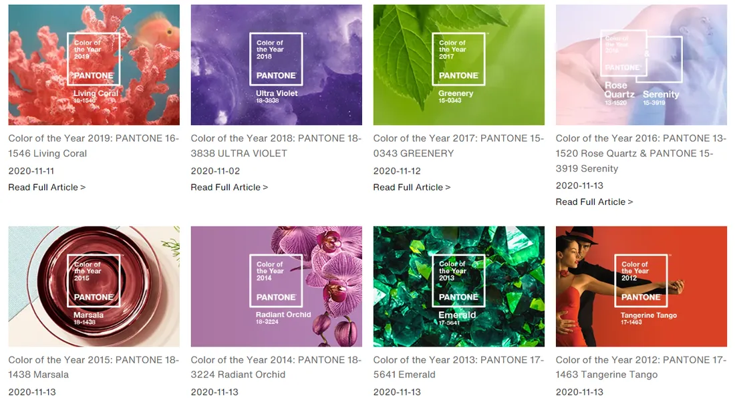
Task: Open title link Color of the Year 2018
Action: pyautogui.click(x=276, y=146)
